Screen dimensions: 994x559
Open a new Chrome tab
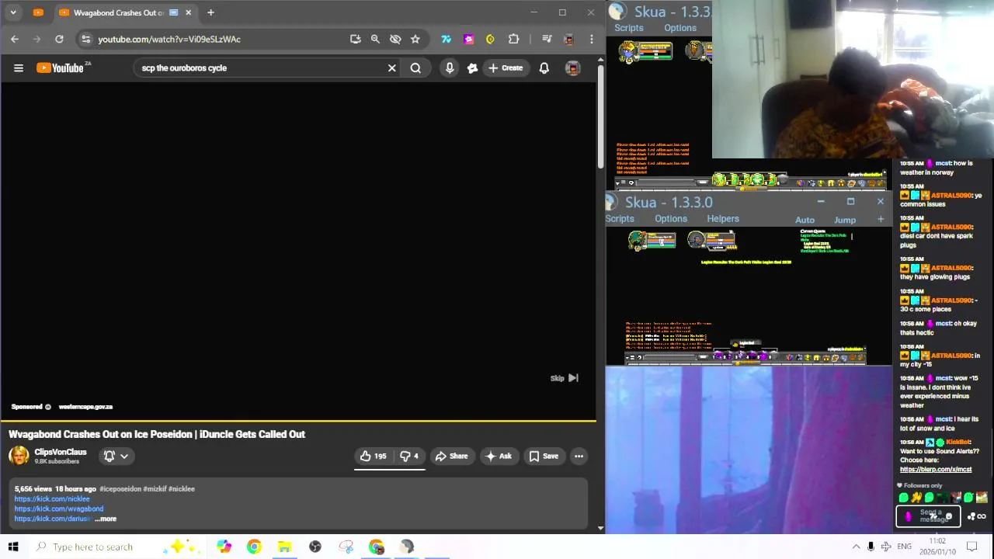pyautogui.click(x=210, y=12)
